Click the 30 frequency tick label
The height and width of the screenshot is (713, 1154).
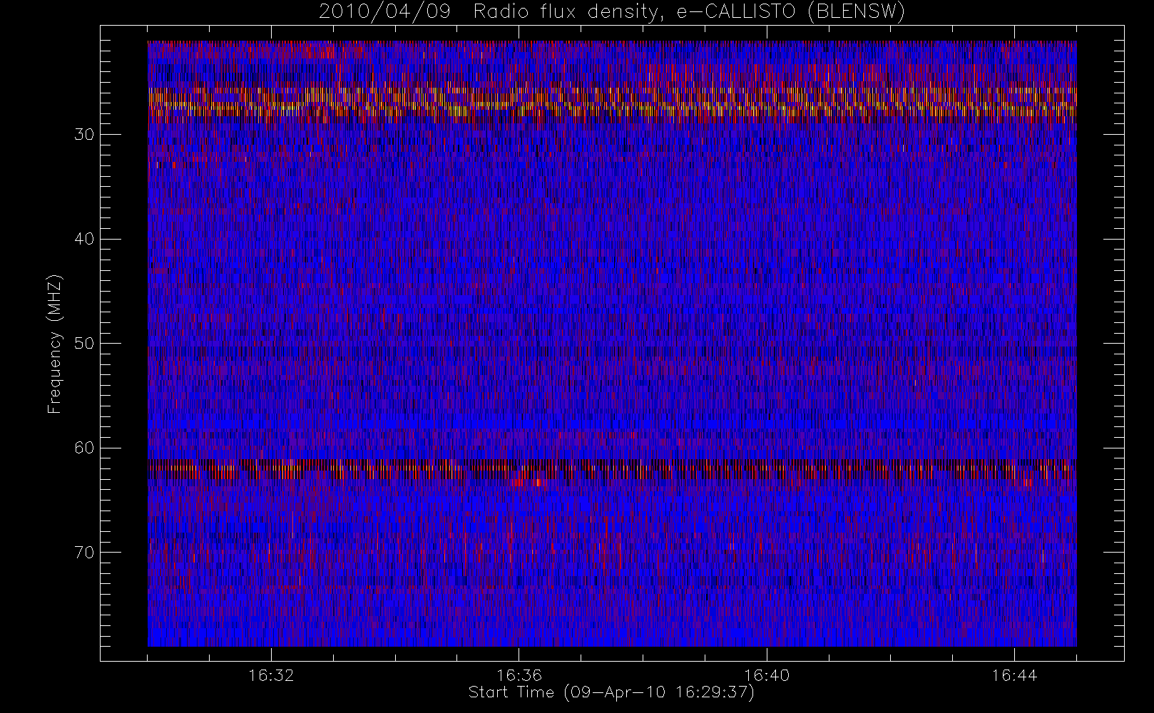(84, 135)
